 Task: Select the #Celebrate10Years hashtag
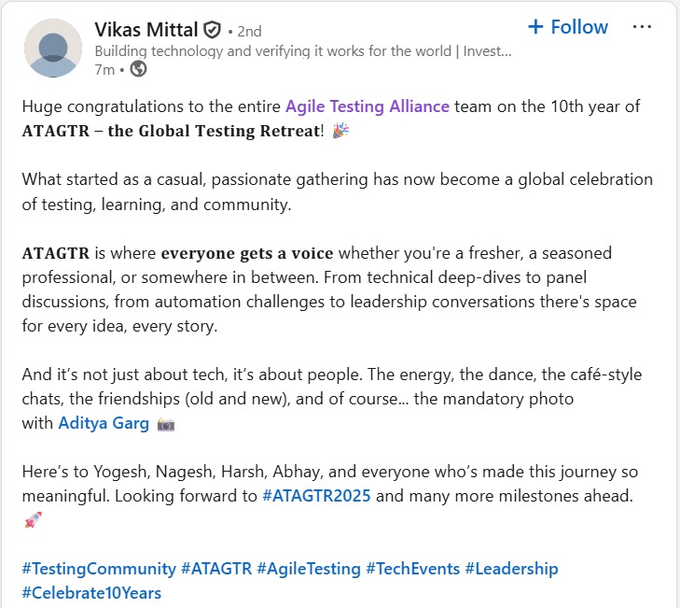coord(91,593)
